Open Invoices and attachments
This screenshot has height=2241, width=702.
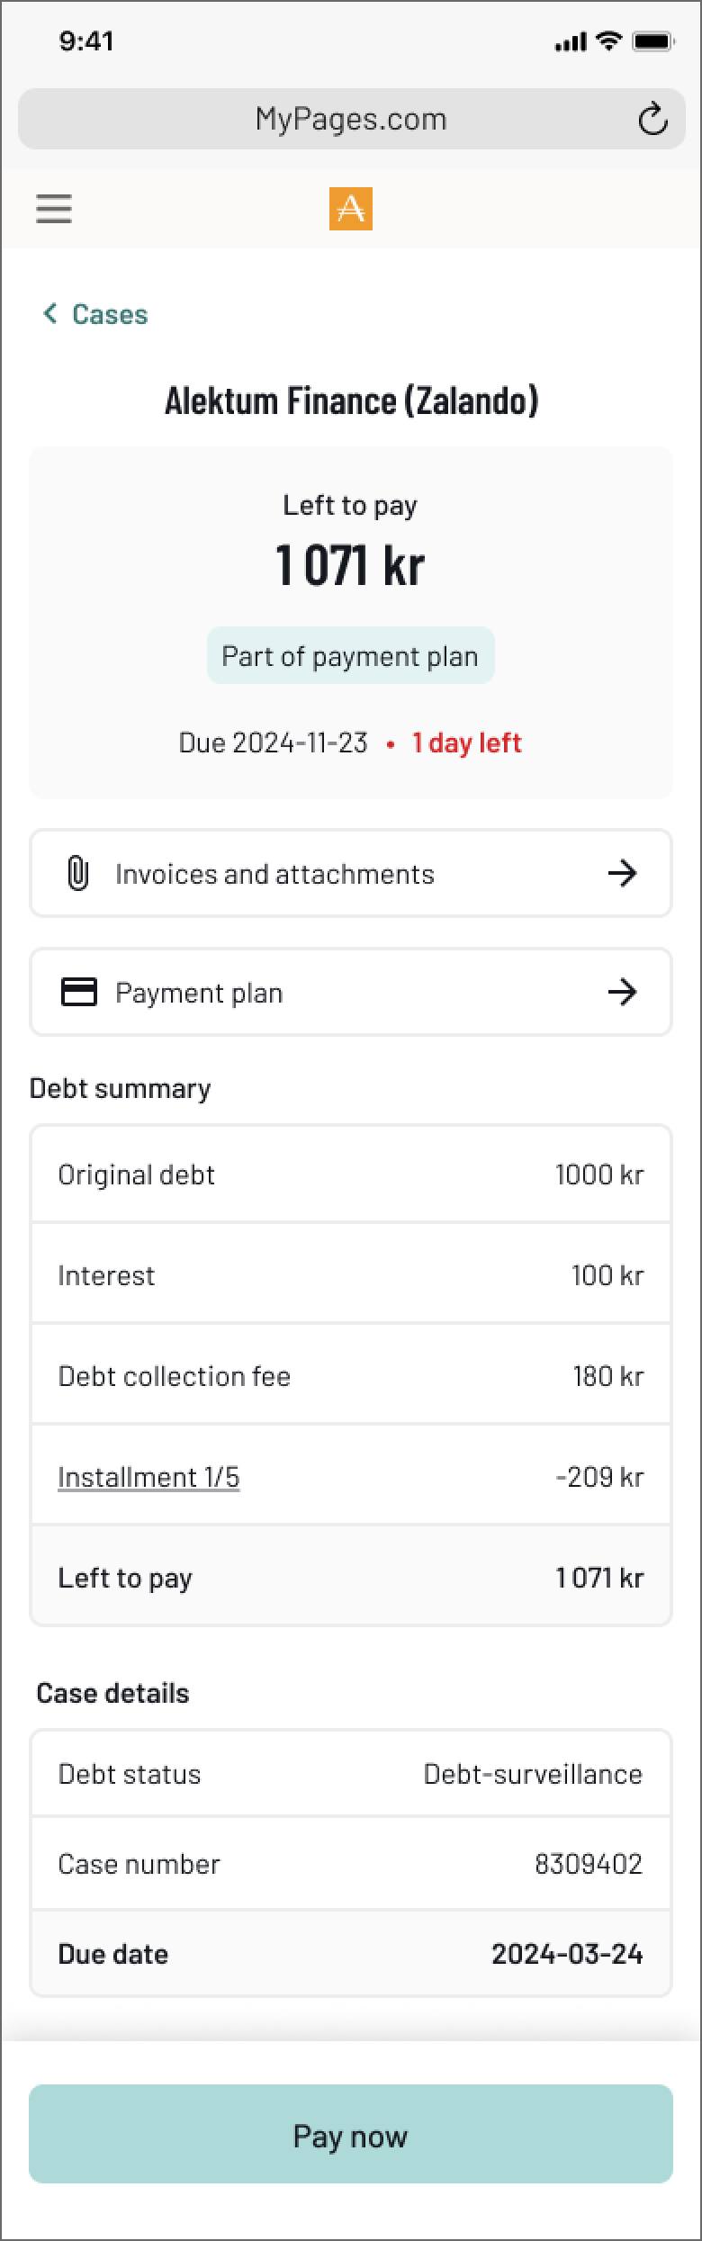(x=274, y=874)
